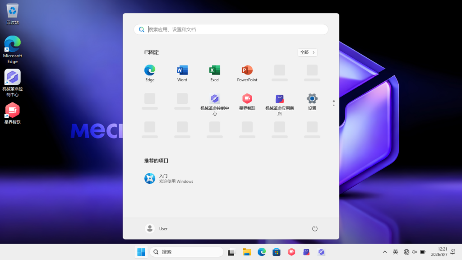Image resolution: width=462 pixels, height=260 pixels.
Task: Click the taskbar 搜索 box
Action: click(186, 252)
